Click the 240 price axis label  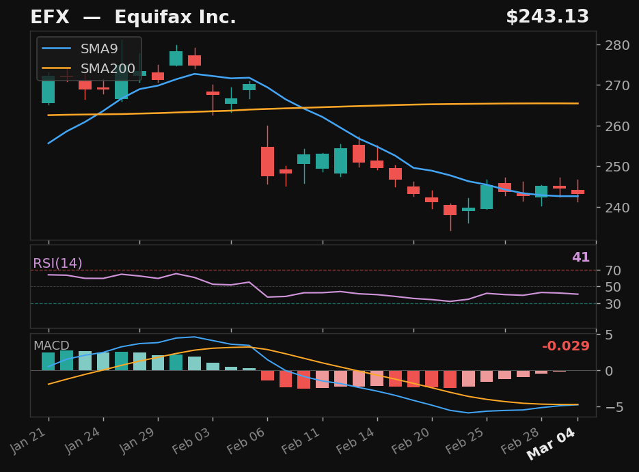coord(617,207)
